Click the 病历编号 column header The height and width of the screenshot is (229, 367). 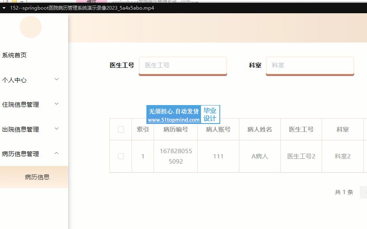click(176, 130)
